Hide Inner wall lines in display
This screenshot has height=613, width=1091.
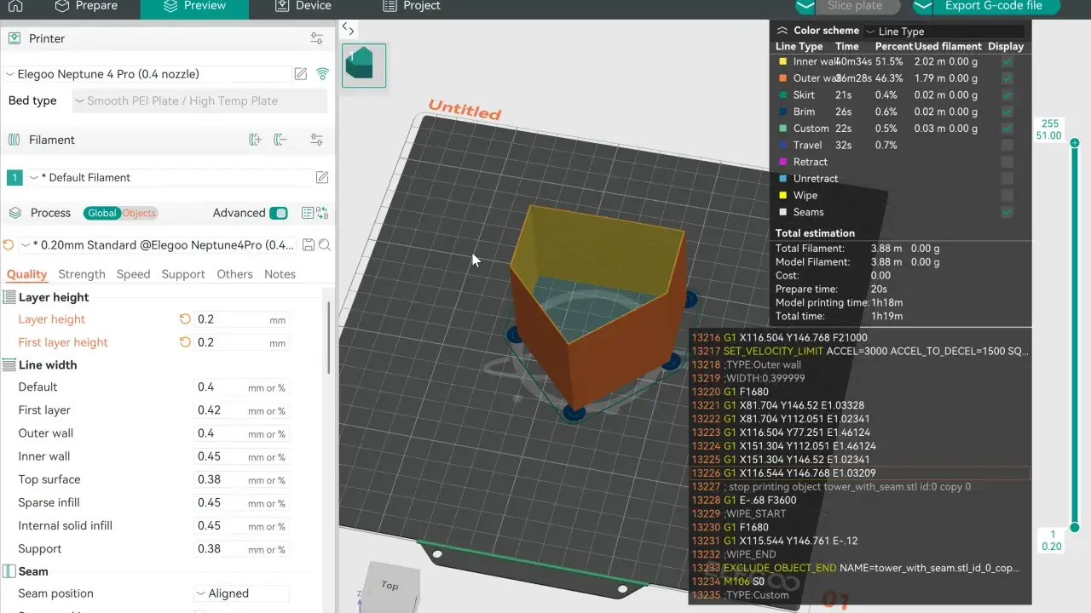[1007, 62]
